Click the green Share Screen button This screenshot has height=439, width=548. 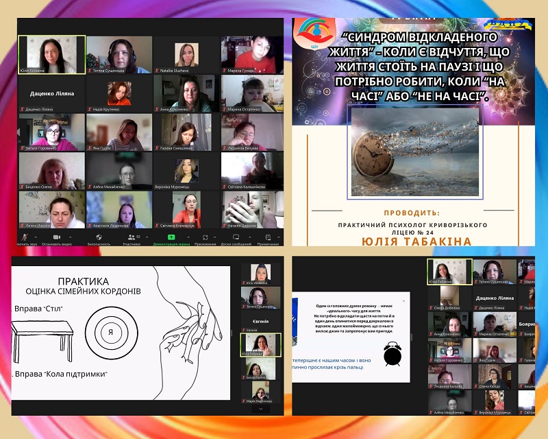tap(171, 237)
